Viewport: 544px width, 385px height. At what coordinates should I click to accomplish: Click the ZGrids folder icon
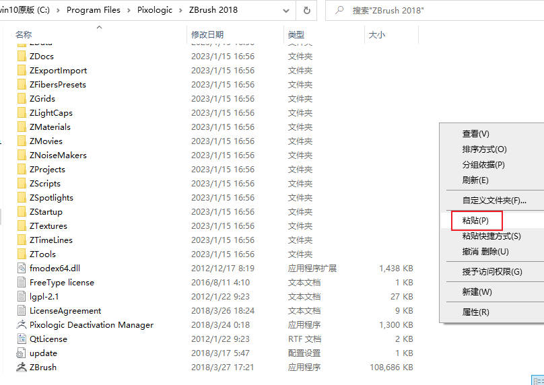pyautogui.click(x=22, y=99)
